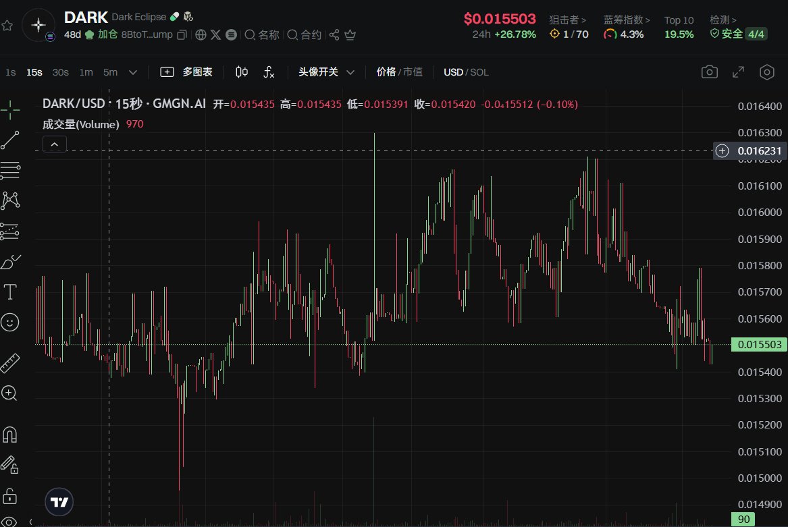
Task: Switch quote currency to SOL
Action: click(x=479, y=72)
